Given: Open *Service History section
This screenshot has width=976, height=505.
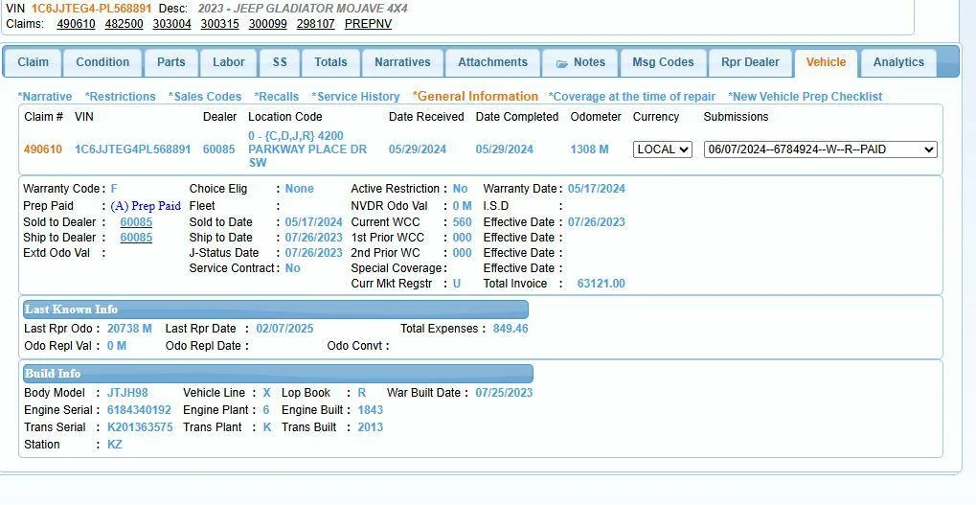Looking at the screenshot, I should [355, 97].
